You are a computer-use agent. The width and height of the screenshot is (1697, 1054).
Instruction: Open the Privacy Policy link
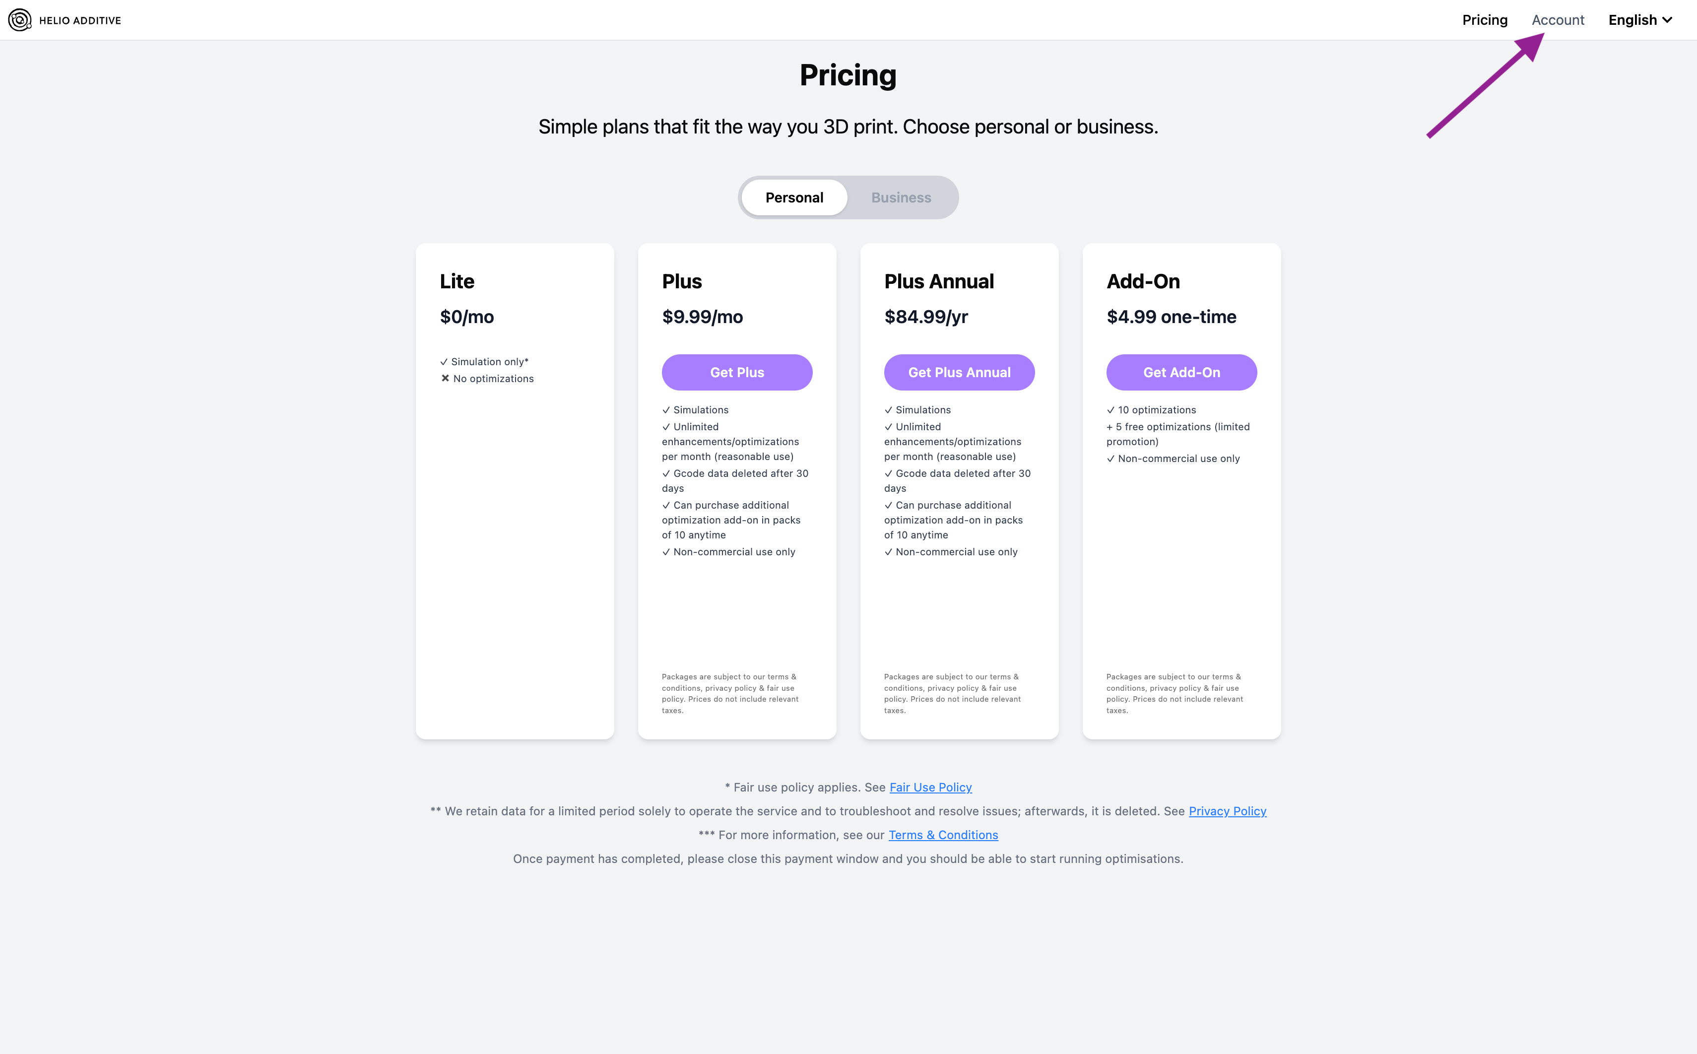[1227, 811]
